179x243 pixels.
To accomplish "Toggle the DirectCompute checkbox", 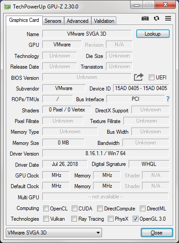I will [100, 208].
